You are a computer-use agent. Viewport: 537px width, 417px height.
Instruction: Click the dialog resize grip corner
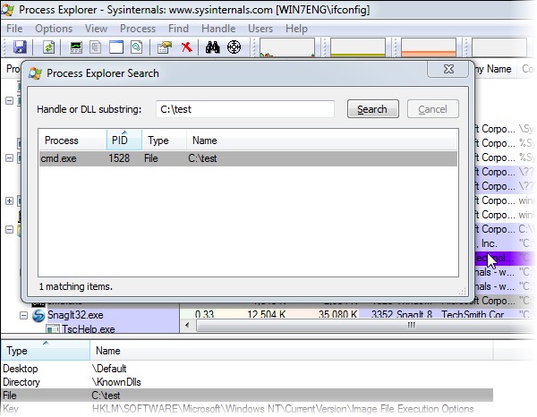[x=463, y=292]
